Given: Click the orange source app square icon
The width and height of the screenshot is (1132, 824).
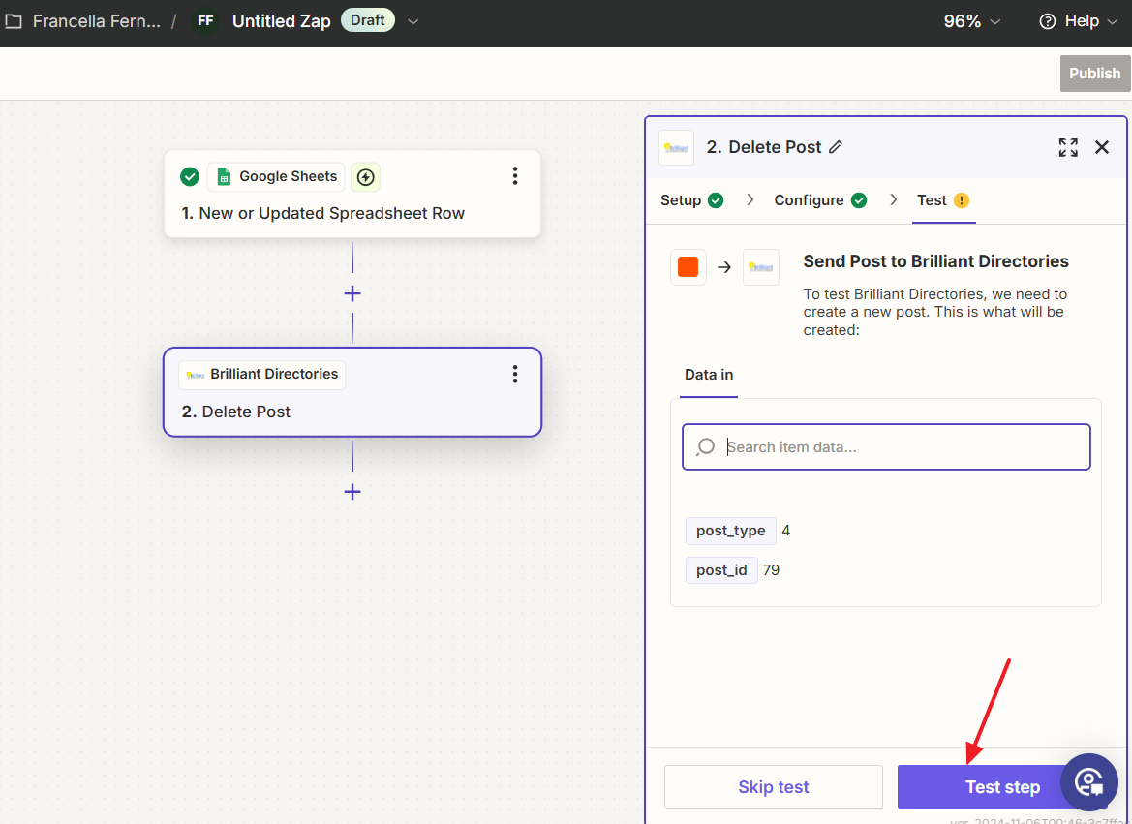Looking at the screenshot, I should coord(688,267).
